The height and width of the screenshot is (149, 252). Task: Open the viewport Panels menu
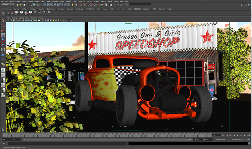(x=41, y=18)
